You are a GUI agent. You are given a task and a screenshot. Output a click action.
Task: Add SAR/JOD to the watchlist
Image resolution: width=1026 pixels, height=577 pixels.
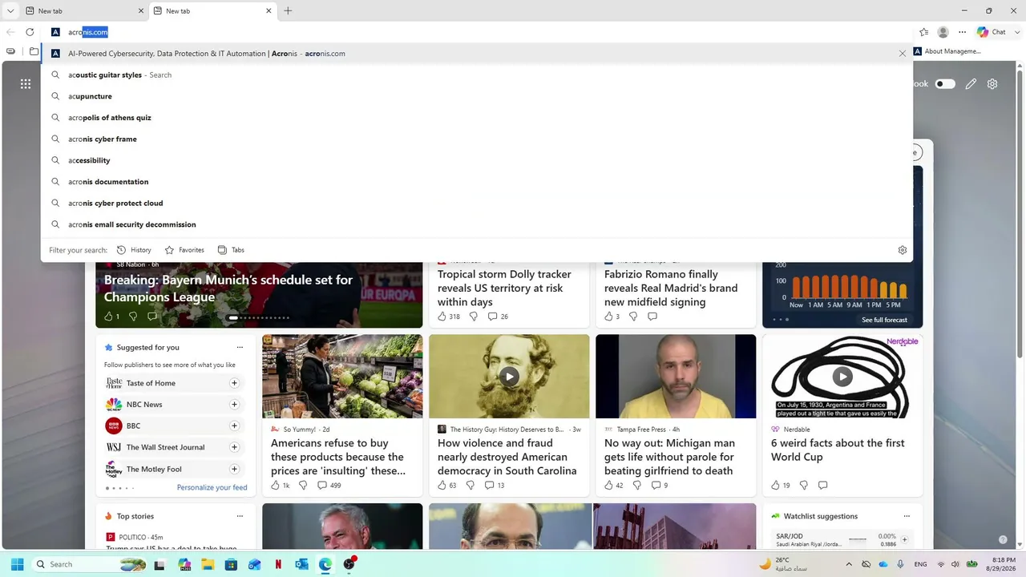coord(904,540)
